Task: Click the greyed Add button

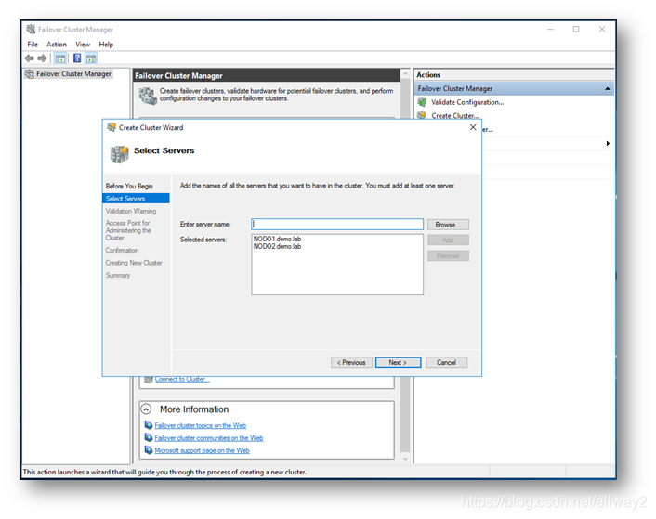Action: click(448, 240)
